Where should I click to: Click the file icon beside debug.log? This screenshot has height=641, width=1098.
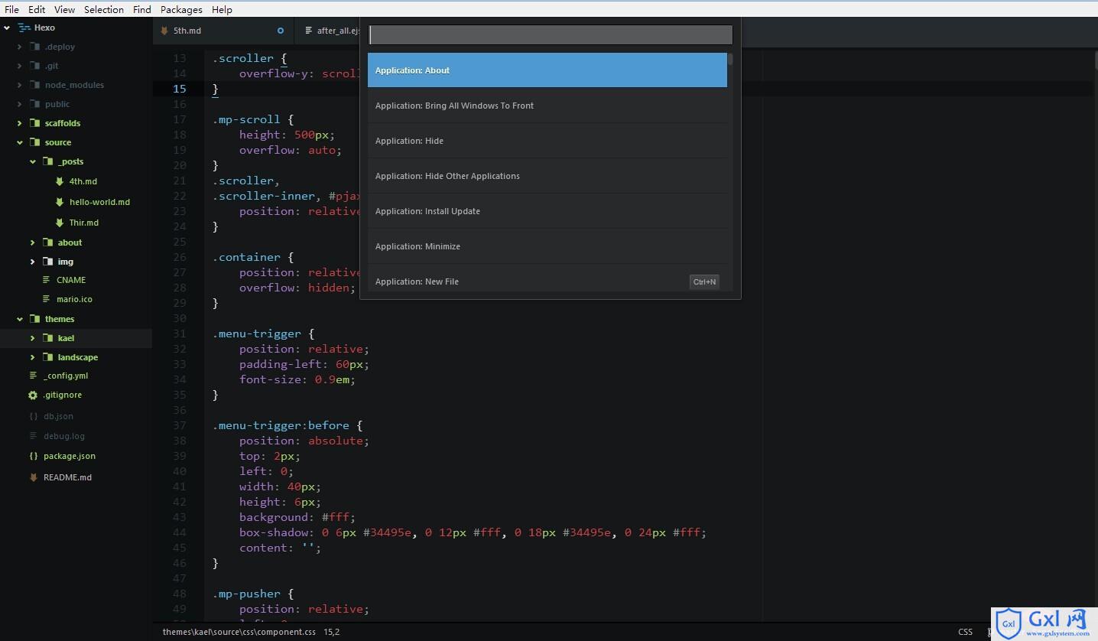[33, 436]
